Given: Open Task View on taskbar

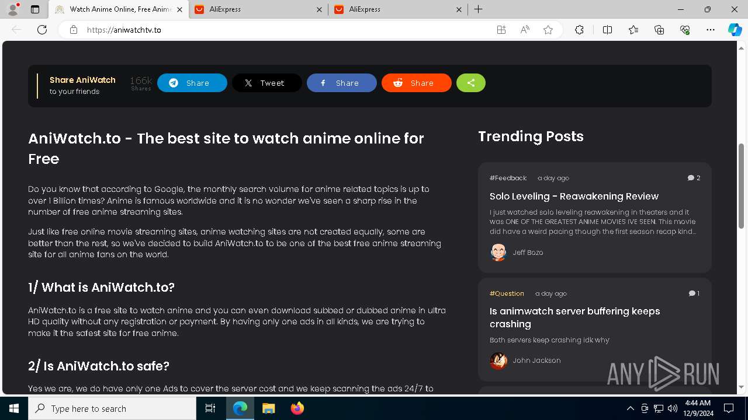Looking at the screenshot, I should tap(210, 408).
